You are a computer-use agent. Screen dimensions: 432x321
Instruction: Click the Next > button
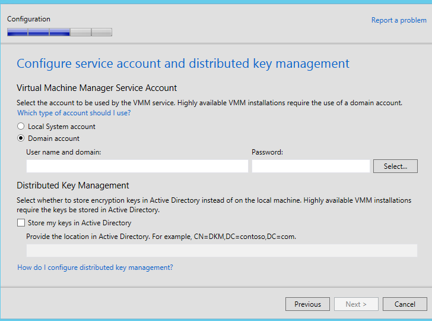click(x=355, y=304)
